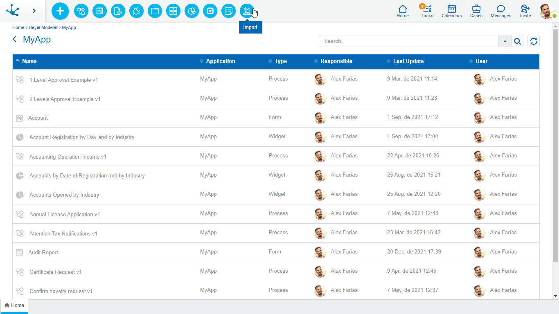559x314 pixels.
Task: Open the Calendars view
Action: point(451,11)
